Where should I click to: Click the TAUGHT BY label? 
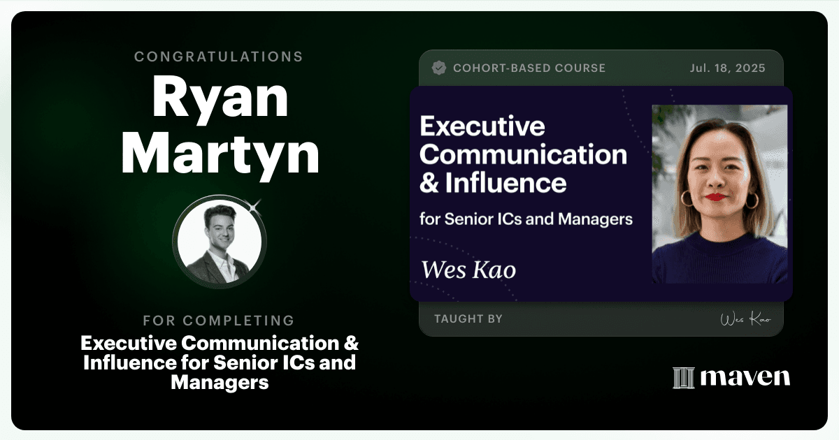[x=468, y=318]
